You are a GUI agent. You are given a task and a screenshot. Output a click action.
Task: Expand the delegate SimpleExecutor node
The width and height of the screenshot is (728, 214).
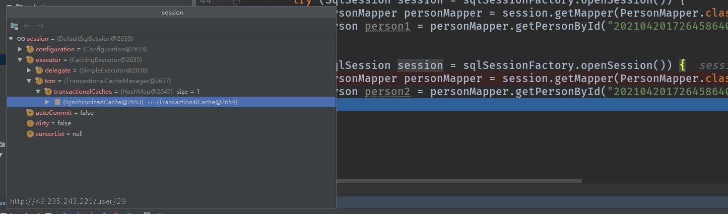point(29,70)
